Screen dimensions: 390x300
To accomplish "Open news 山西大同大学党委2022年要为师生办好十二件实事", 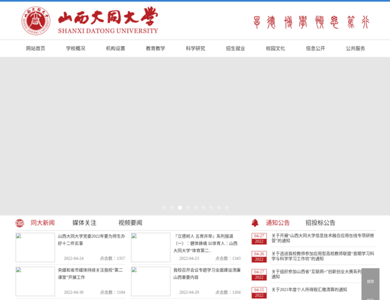I will pos(91,240).
